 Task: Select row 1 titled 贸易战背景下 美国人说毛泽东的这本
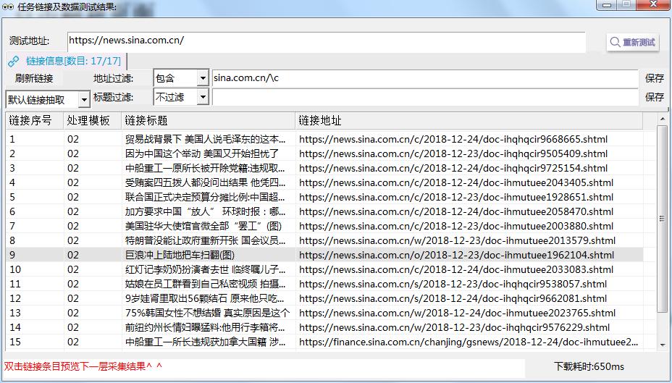(x=324, y=139)
